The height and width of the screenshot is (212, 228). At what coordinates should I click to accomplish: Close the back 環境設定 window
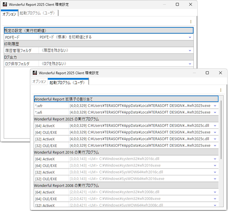(x=190, y=4)
